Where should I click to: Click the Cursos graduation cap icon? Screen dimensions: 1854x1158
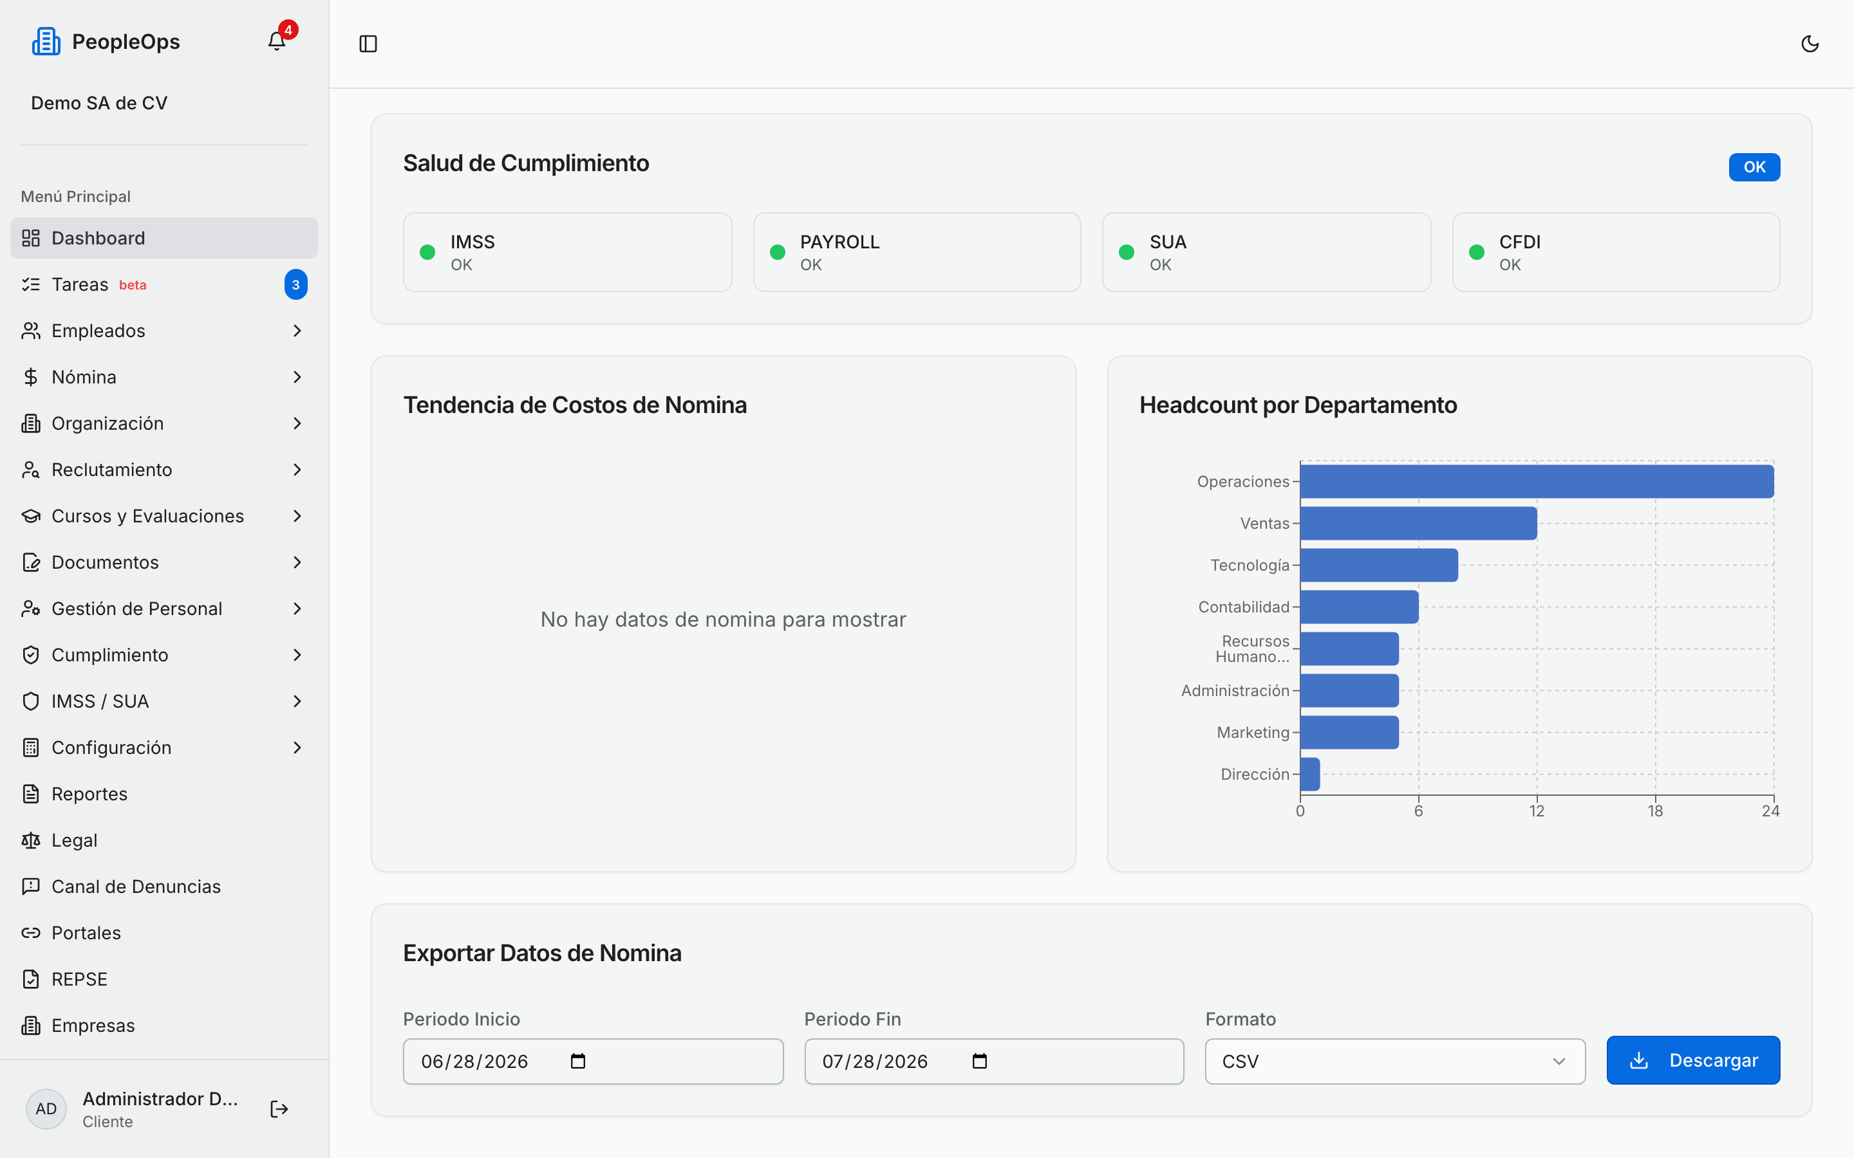click(x=31, y=516)
